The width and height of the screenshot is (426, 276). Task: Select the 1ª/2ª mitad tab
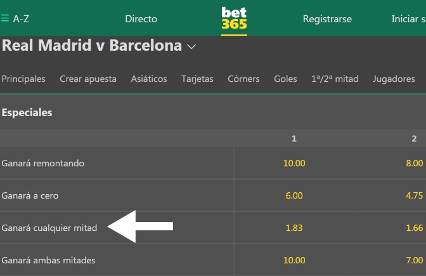pos(335,79)
